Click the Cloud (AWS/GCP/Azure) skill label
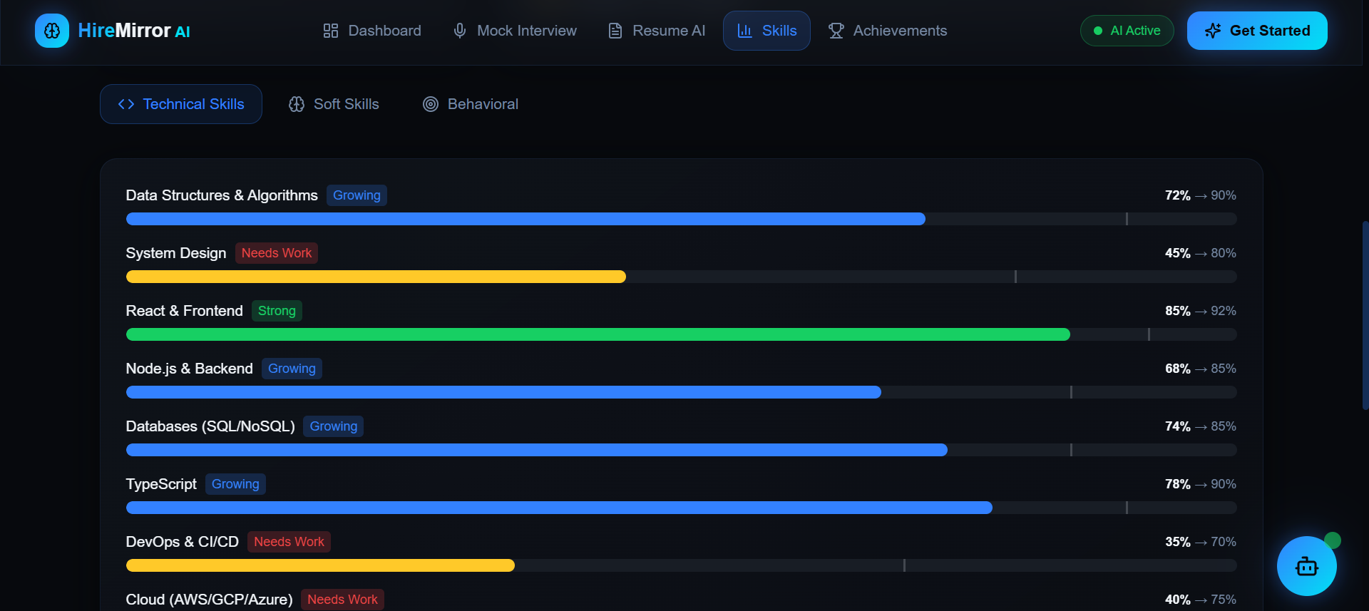The height and width of the screenshot is (611, 1369). click(210, 600)
